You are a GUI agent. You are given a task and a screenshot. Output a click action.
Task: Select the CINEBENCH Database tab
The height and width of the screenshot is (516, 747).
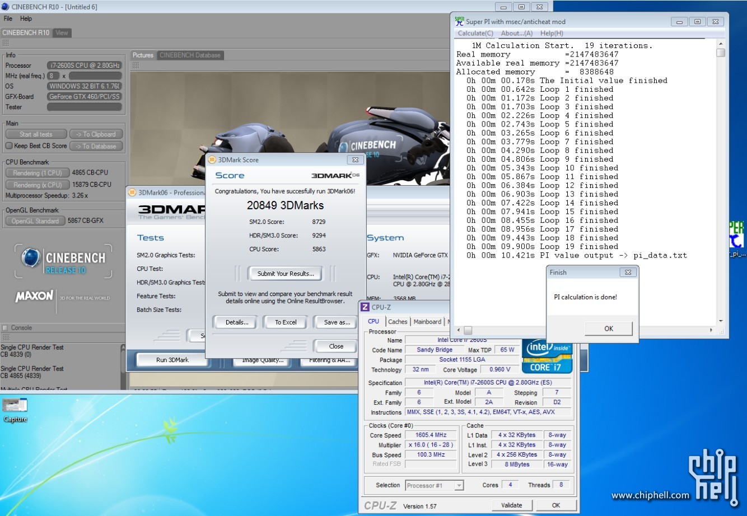[190, 55]
